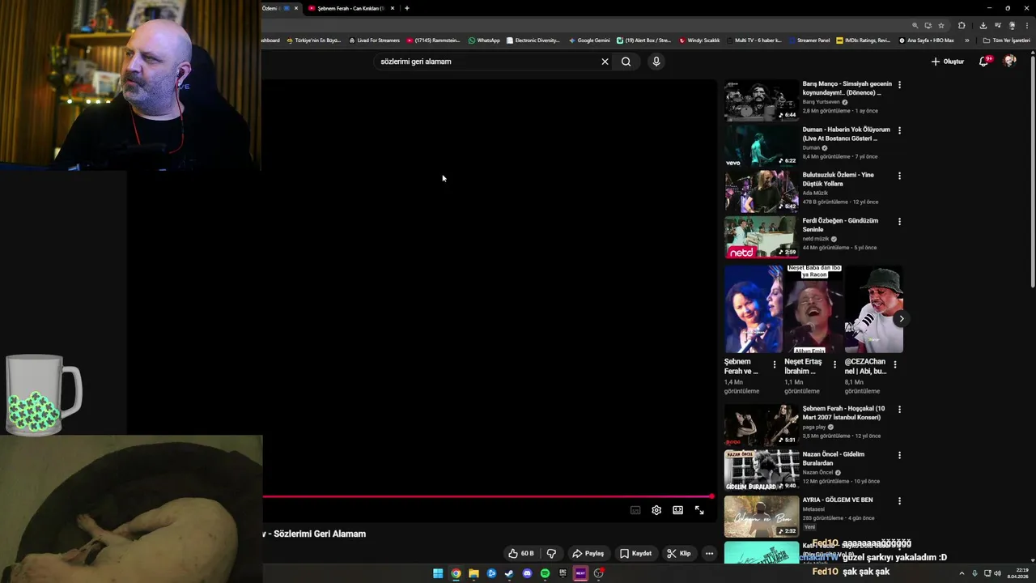Viewport: 1036px width, 583px height.
Task: Click the YouTube search magnifier button
Action: 626,62
